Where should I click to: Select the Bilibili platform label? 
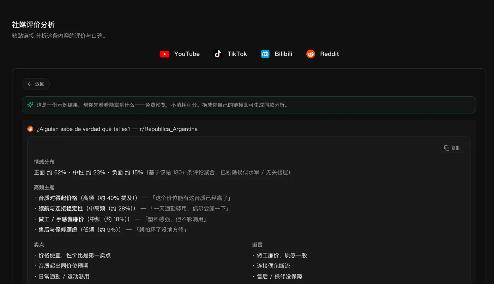pyautogui.click(x=284, y=54)
